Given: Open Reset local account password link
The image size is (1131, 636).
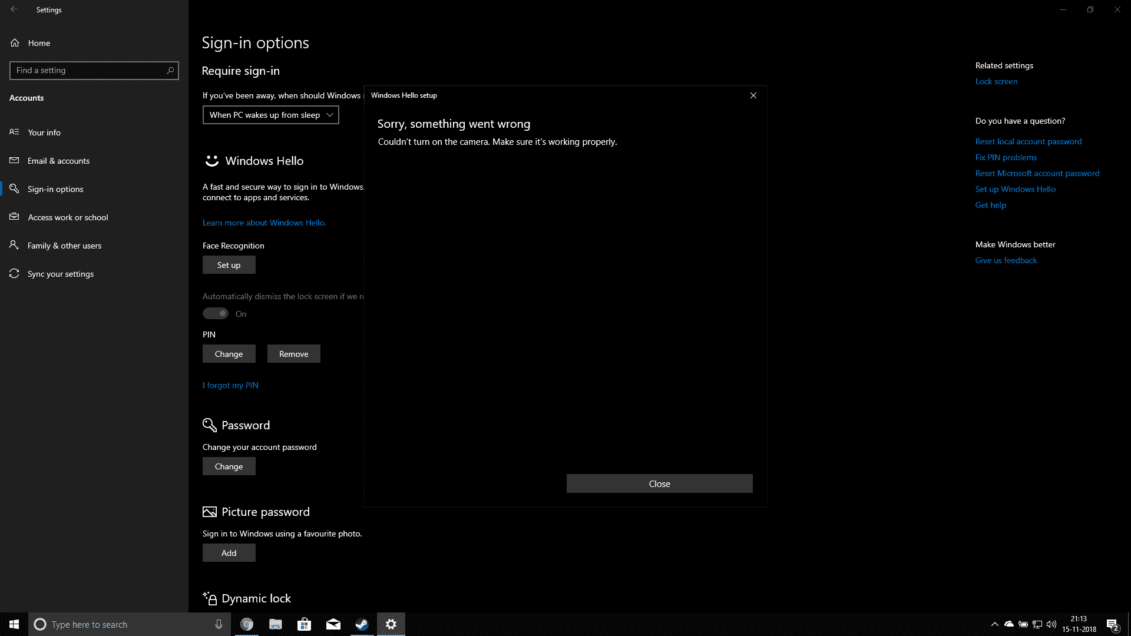Looking at the screenshot, I should [1028, 141].
